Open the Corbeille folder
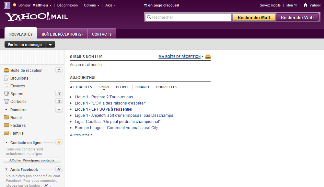The width and height of the screenshot is (324, 187). coord(18,102)
